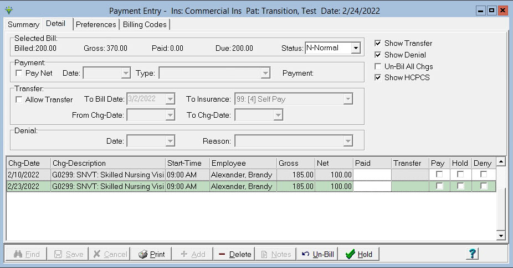The height and width of the screenshot is (268, 513).
Task: Click the Chg-Date column header
Action: (x=28, y=163)
